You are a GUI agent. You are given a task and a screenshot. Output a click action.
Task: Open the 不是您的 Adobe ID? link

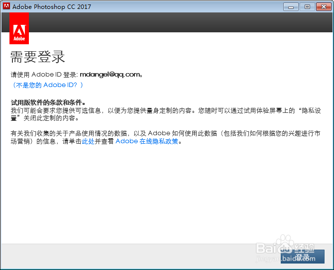pos(48,85)
